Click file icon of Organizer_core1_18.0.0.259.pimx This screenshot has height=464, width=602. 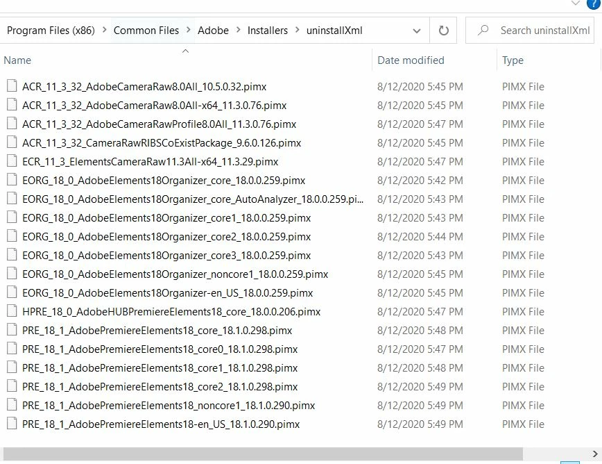point(12,217)
